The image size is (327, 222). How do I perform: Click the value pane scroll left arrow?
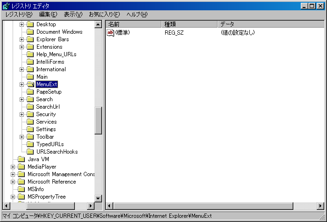click(x=109, y=206)
